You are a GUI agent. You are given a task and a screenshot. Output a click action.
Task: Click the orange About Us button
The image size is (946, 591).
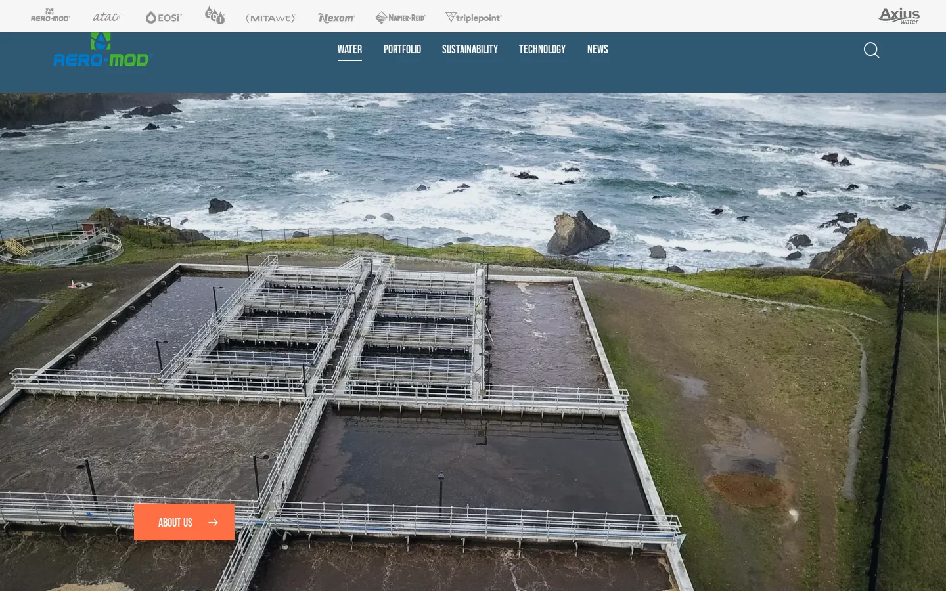tap(184, 522)
